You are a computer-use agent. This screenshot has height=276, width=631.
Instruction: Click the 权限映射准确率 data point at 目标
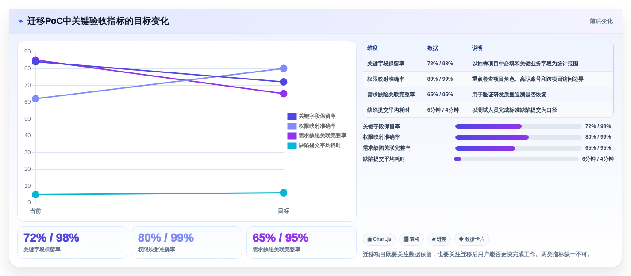click(x=284, y=68)
